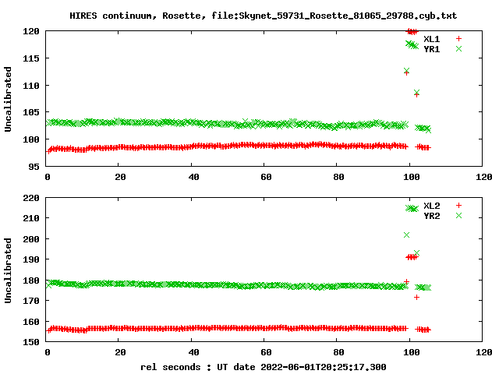This screenshot has height=374, width=499.
Task: Click lone red XL2 point near value 179
Action: pos(406,281)
